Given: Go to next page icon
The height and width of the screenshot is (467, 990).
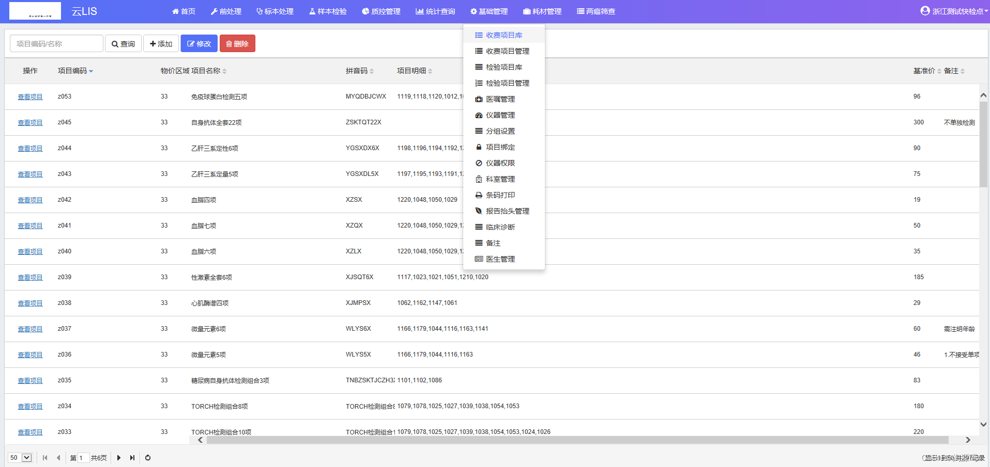Looking at the screenshot, I should 119,458.
